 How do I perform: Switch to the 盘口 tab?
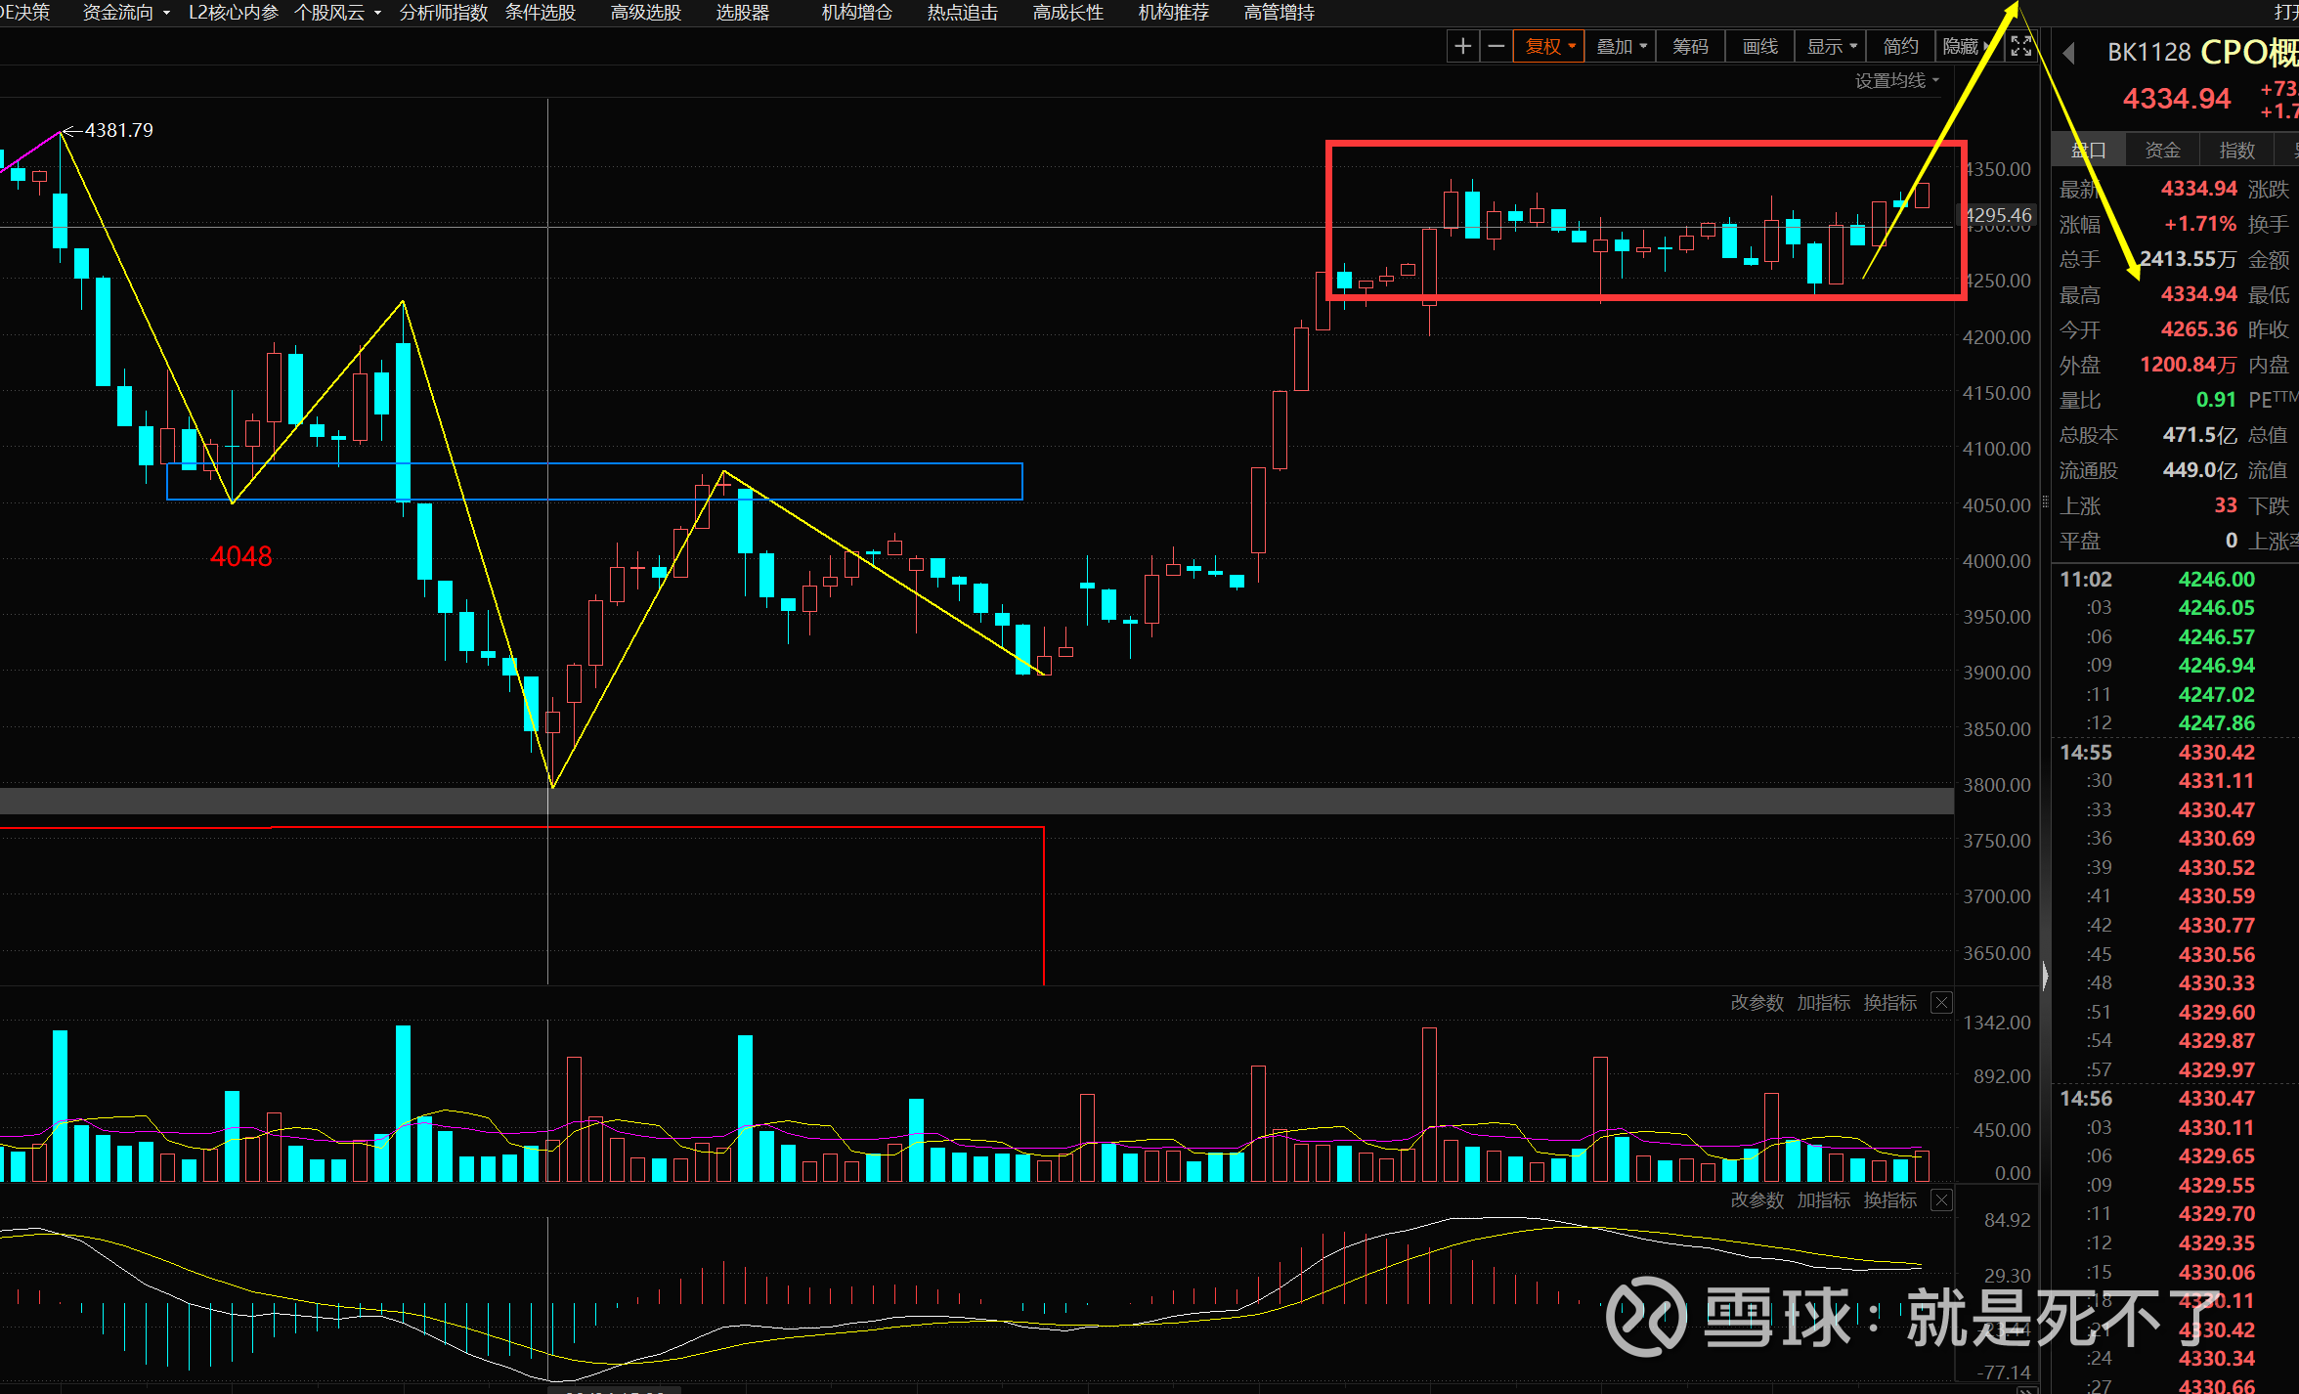pos(2088,151)
